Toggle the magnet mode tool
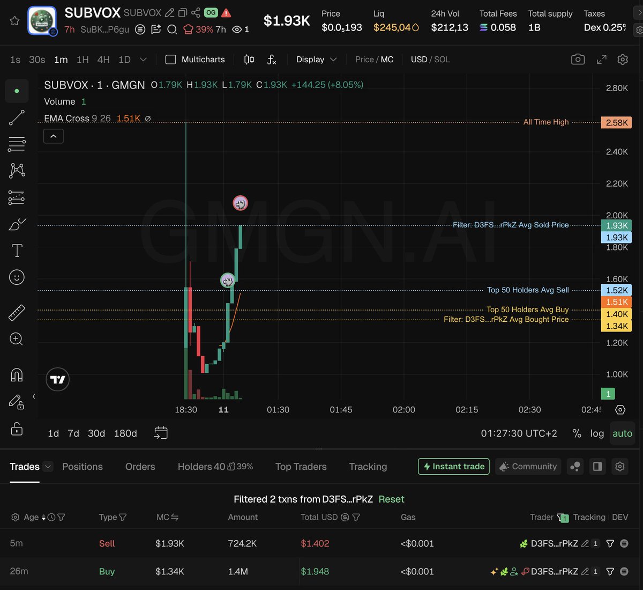This screenshot has height=590, width=643. click(17, 375)
